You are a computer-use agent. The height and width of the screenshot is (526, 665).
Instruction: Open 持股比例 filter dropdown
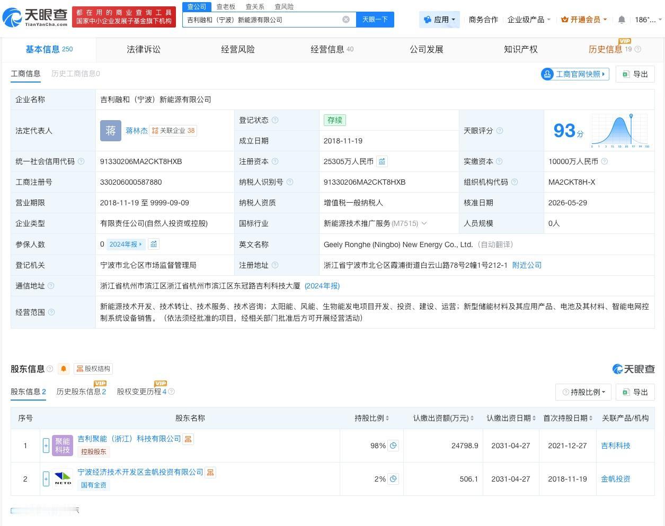(x=583, y=392)
